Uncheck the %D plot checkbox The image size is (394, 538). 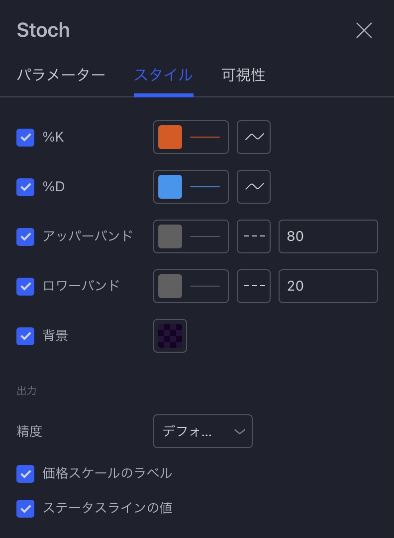tap(25, 187)
